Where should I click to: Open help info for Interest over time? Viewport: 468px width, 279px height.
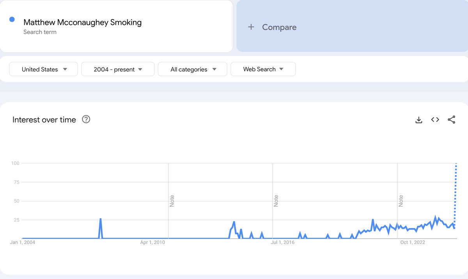pyautogui.click(x=86, y=120)
